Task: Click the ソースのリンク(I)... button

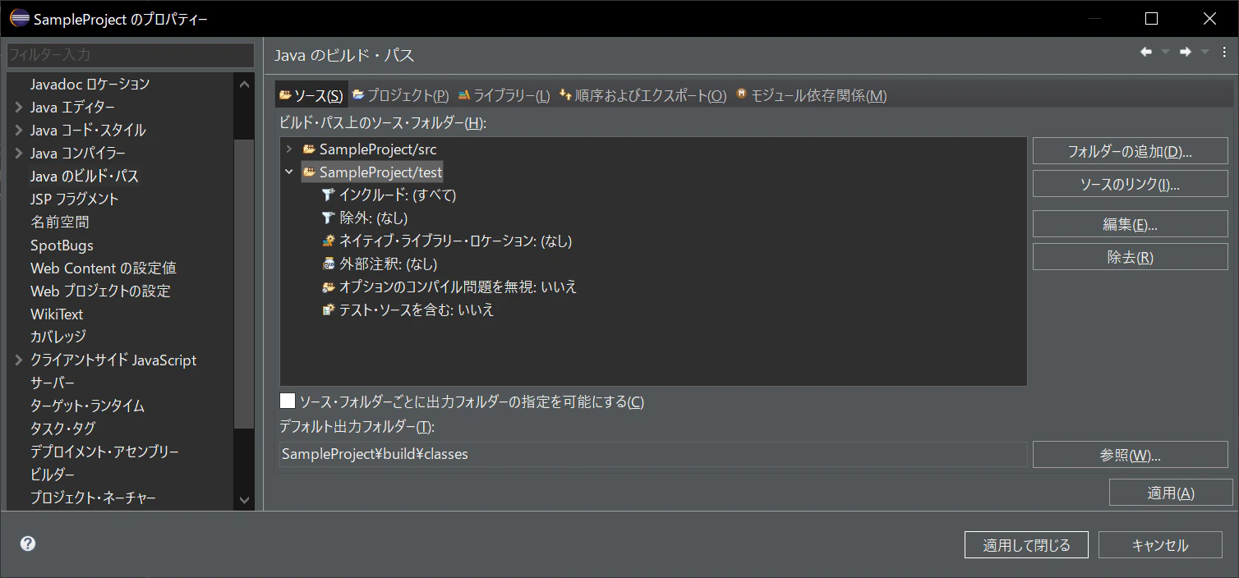Action: click(x=1130, y=184)
